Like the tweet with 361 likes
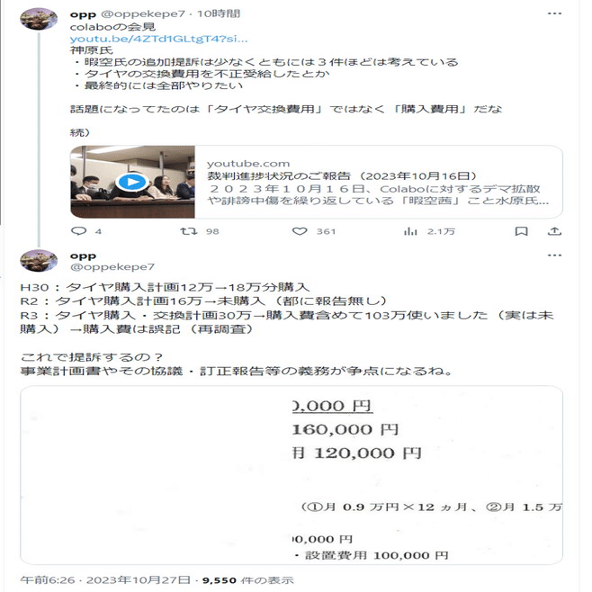Image resolution: width=592 pixels, height=592 pixels. tap(300, 231)
